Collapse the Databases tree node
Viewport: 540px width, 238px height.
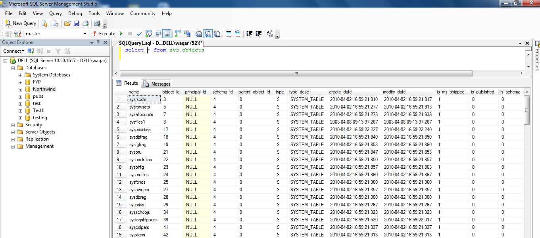tap(13, 67)
